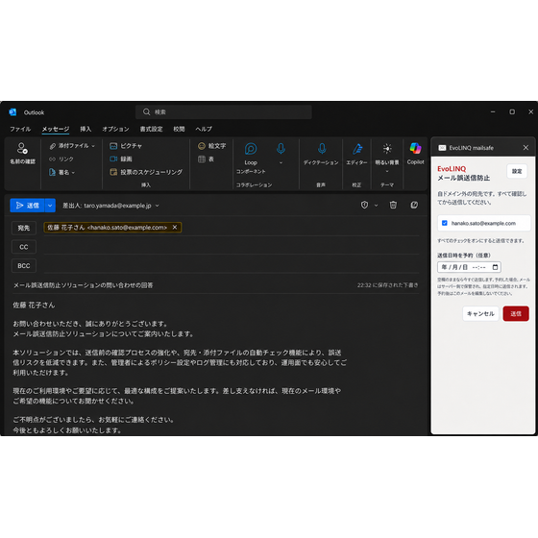Image resolution: width=538 pixels, height=538 pixels.
Task: Expand the 明るい背景 dropdown chevron
Action: 387,171
